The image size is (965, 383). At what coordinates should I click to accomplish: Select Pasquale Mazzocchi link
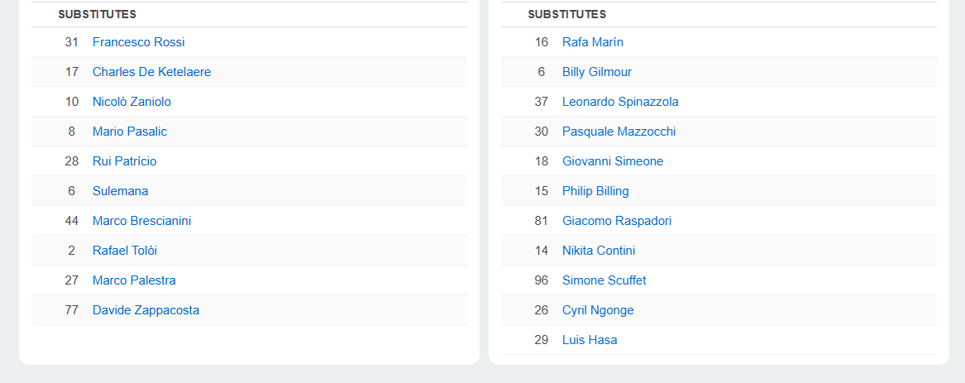click(619, 132)
